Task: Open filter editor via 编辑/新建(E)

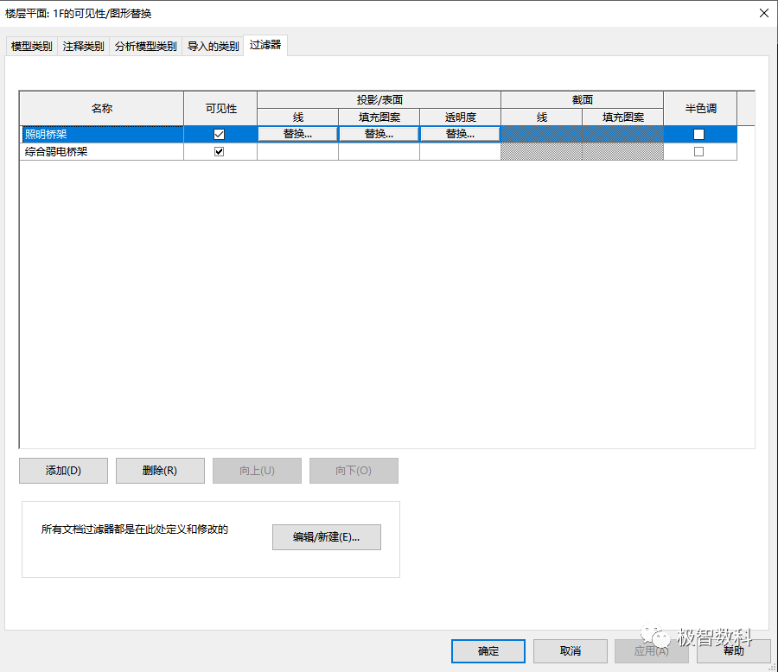Action: [x=326, y=536]
